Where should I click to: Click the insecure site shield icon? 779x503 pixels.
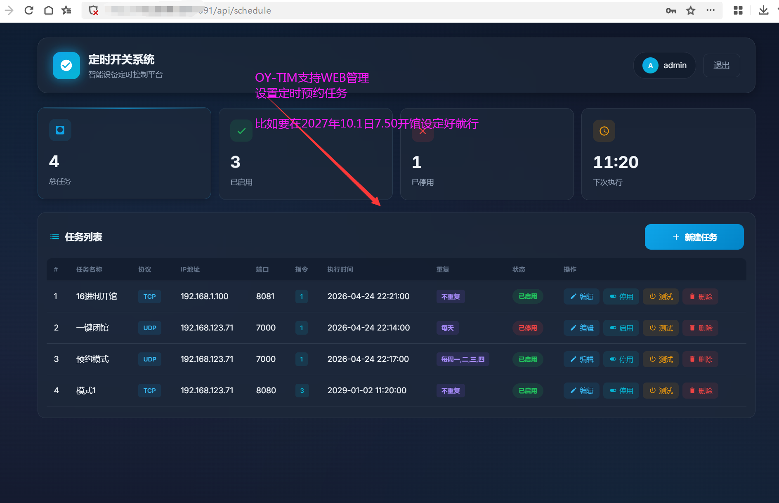tap(94, 10)
